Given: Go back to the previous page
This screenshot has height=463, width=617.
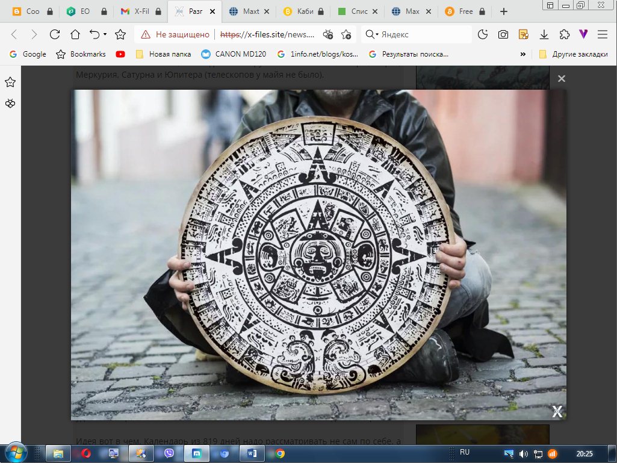Looking at the screenshot, I should [x=14, y=35].
